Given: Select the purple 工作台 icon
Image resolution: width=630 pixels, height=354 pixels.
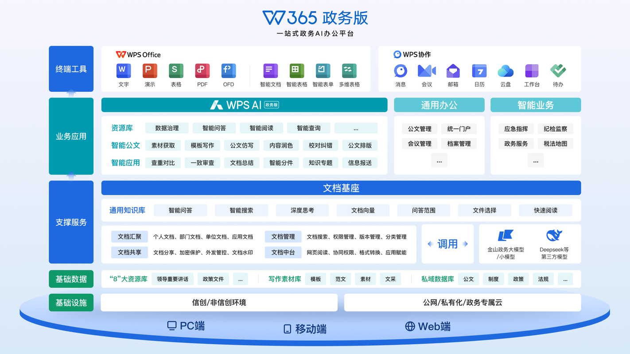Looking at the screenshot, I should click(532, 71).
